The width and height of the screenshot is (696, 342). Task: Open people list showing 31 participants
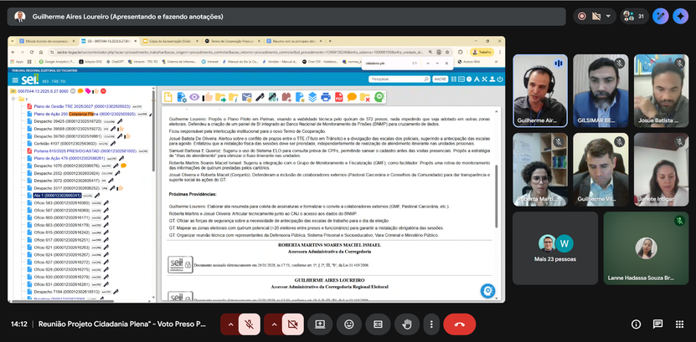634,17
